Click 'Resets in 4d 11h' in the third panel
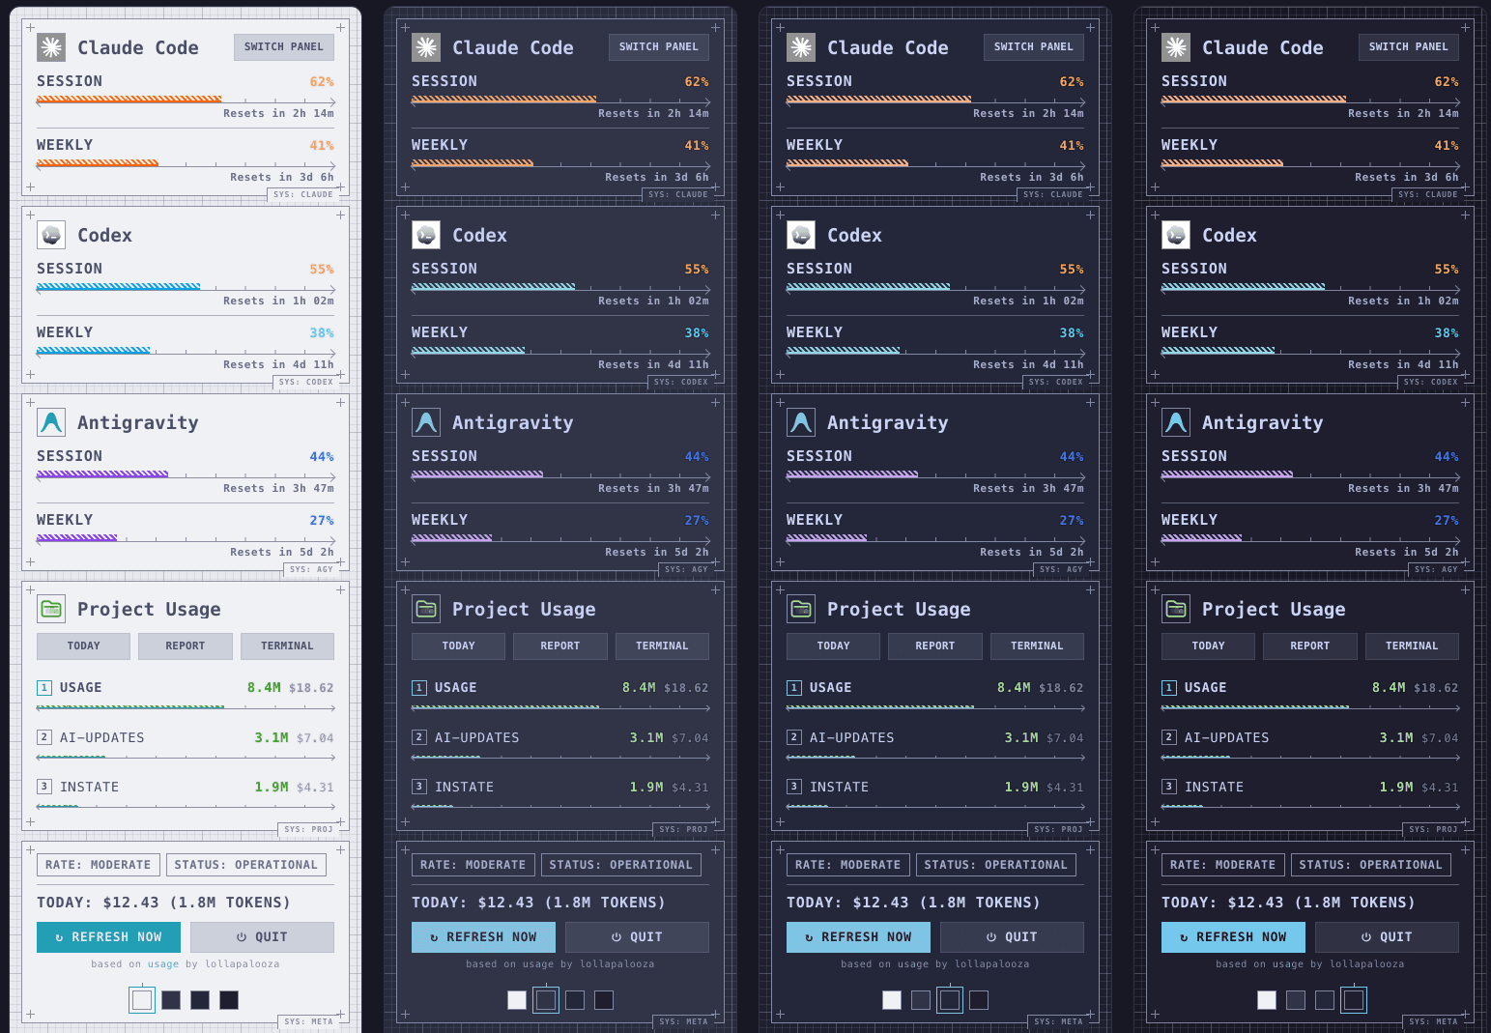Viewport: 1491px width, 1033px height. 1028,365
